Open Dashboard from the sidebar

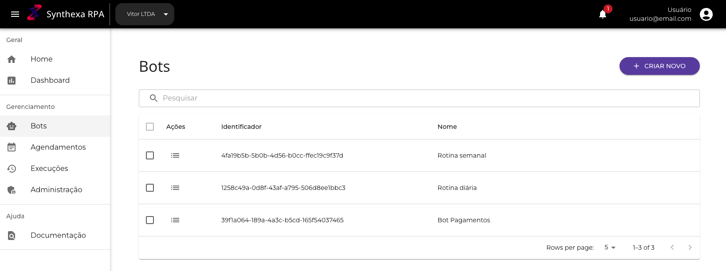55,80
